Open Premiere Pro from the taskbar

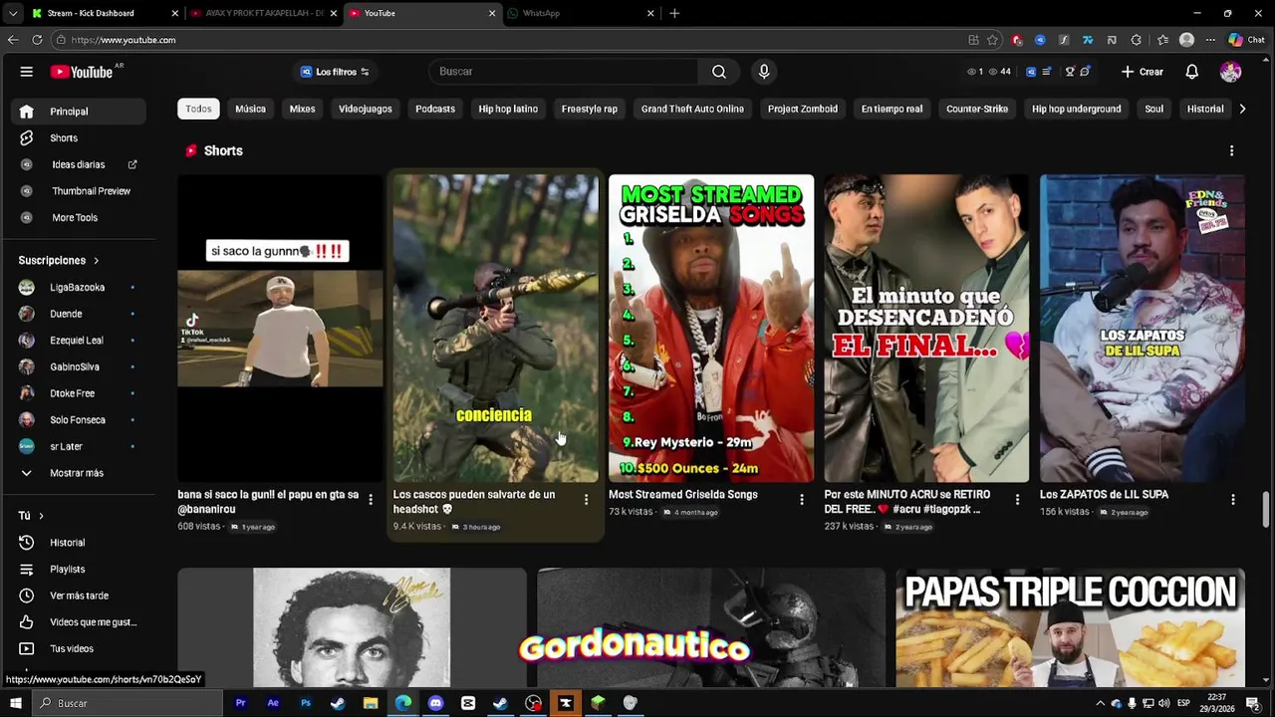click(240, 703)
